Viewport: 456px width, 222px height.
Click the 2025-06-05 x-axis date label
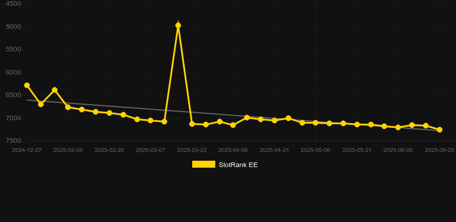click(398, 150)
